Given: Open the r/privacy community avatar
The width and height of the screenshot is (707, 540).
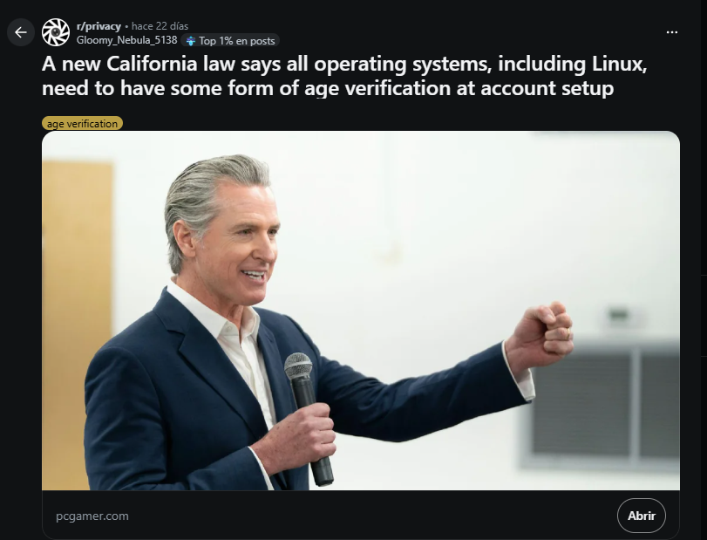Looking at the screenshot, I should (x=56, y=32).
